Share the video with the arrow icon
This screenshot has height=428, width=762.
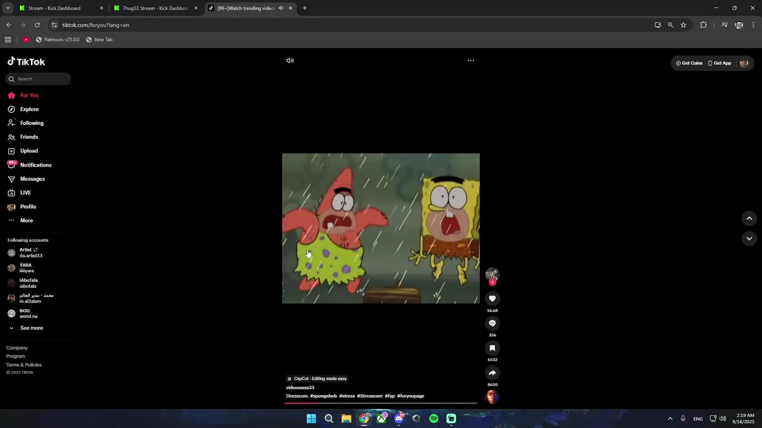pyautogui.click(x=492, y=373)
